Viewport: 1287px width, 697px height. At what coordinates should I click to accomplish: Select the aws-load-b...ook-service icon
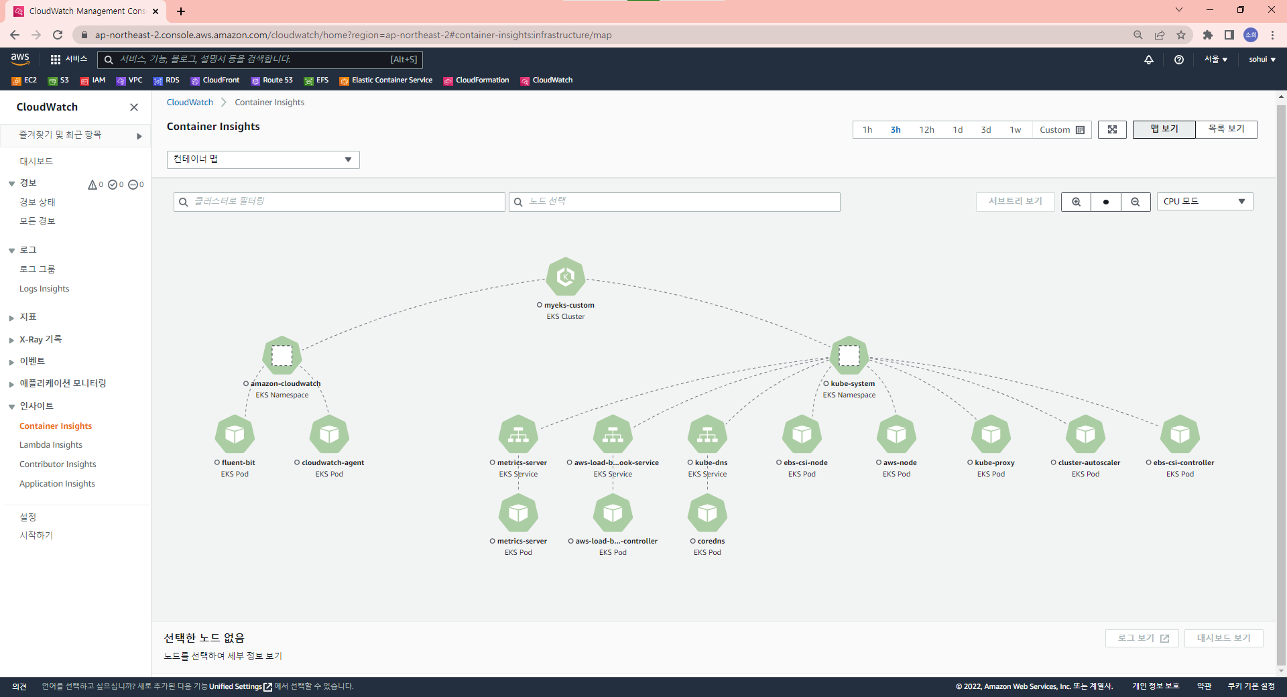[613, 434]
